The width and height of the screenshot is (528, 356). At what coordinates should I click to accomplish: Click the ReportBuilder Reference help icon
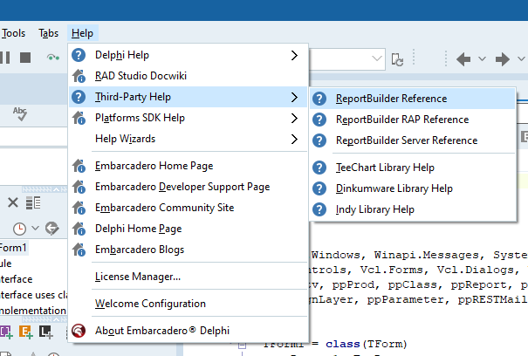pos(319,99)
